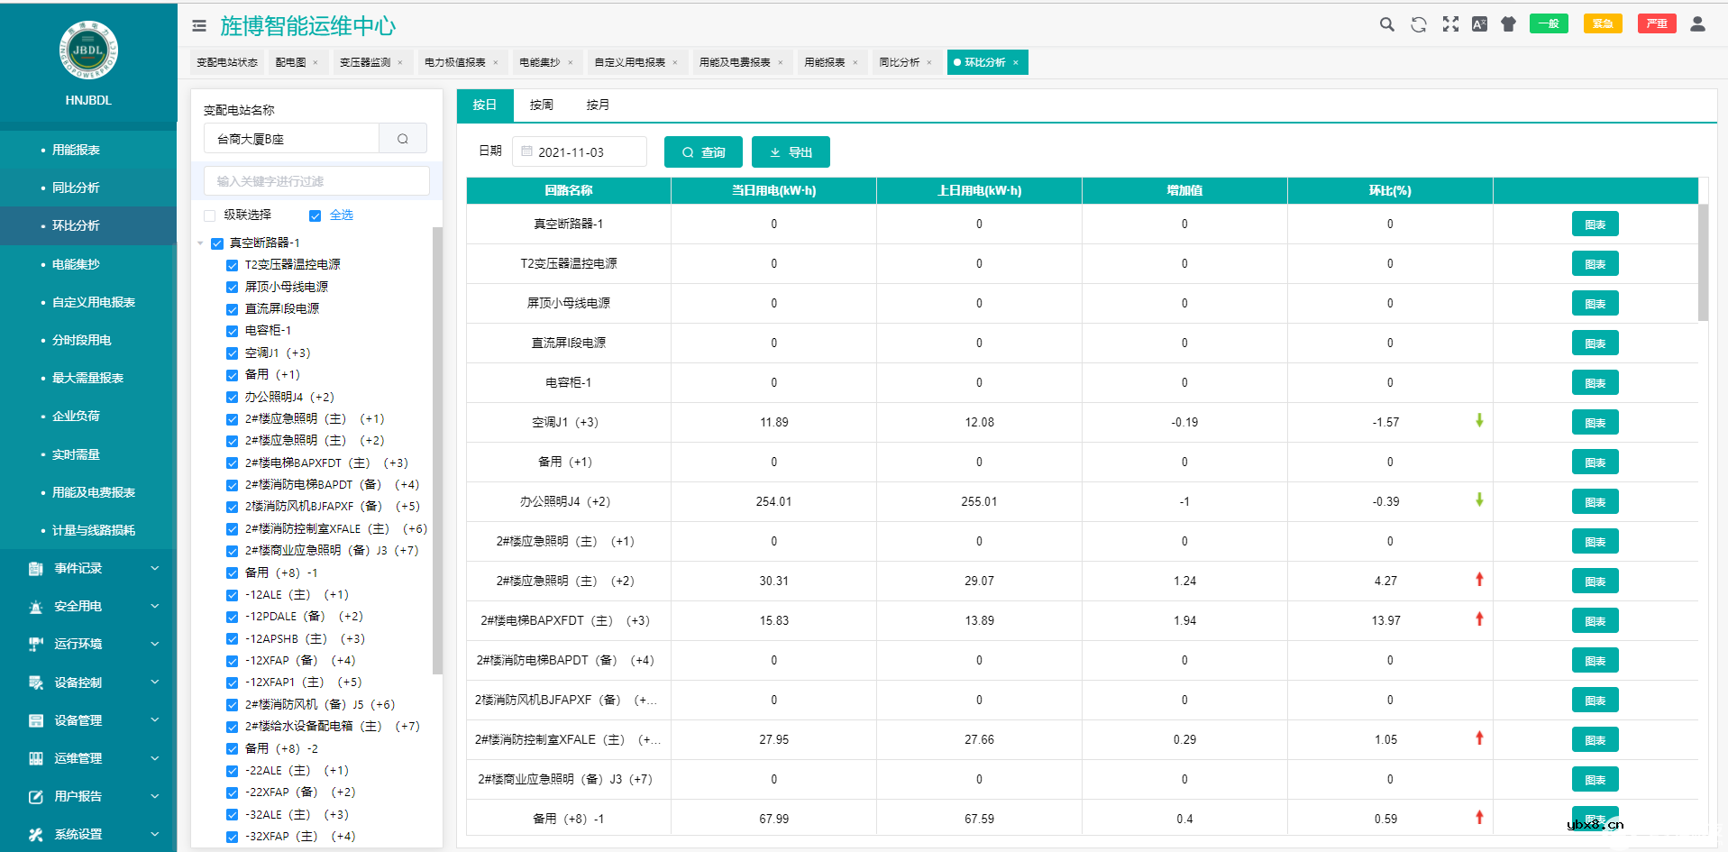Open the global search magnifier icon
Screen dimensions: 1728x852
(x=1386, y=24)
